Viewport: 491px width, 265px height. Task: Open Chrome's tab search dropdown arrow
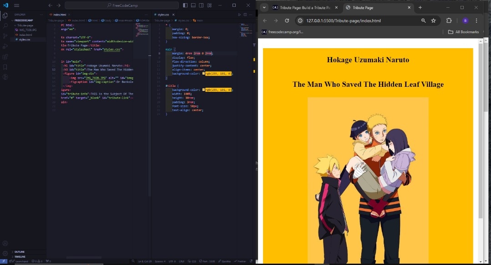tap(264, 8)
